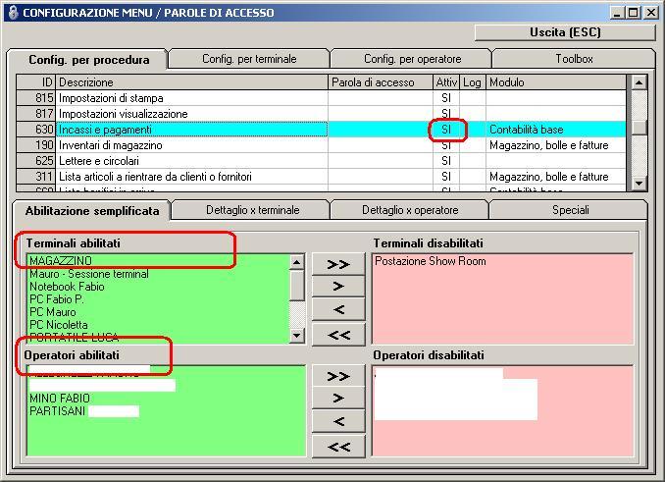The width and height of the screenshot is (665, 482).
Task: Enable selected operator with < arrow
Action: pos(338,421)
